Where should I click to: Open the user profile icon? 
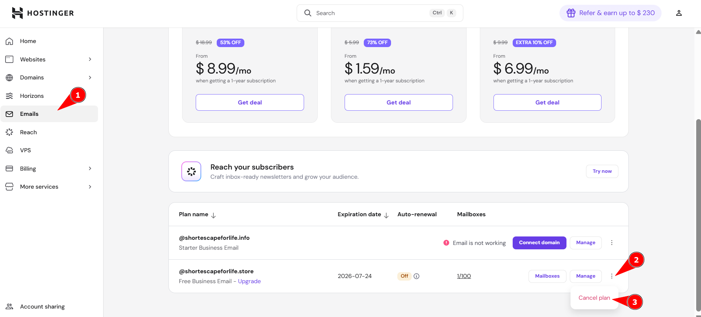[x=679, y=13]
